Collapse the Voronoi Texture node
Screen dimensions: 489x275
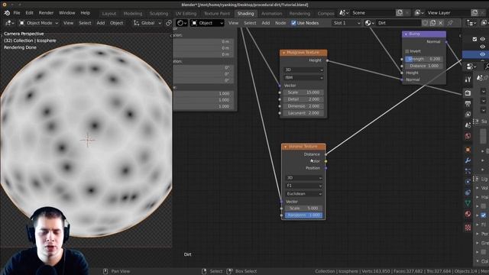(285, 147)
